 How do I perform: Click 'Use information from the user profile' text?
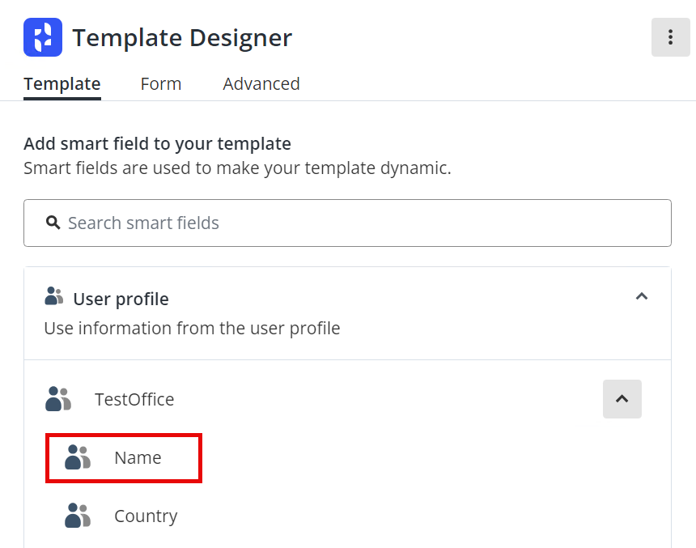[192, 329]
